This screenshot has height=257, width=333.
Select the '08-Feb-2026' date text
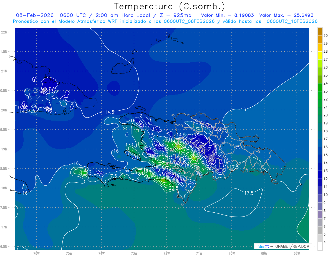[35, 16]
